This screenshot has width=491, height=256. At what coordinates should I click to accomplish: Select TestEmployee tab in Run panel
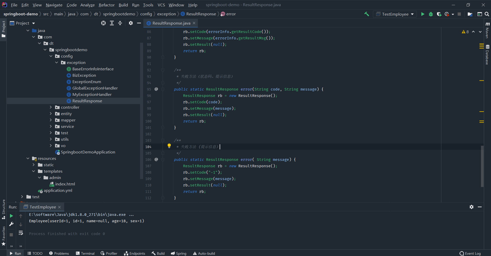point(42,207)
